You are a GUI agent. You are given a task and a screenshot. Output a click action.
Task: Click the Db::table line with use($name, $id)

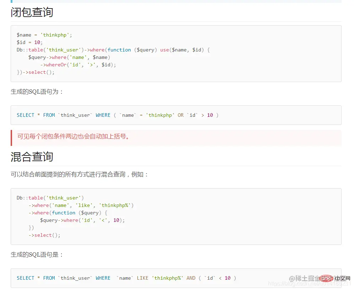pos(113,50)
